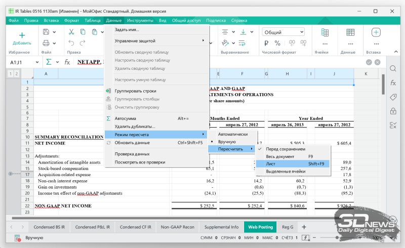
Task: Click the text rotation icon
Action: [x=225, y=43]
